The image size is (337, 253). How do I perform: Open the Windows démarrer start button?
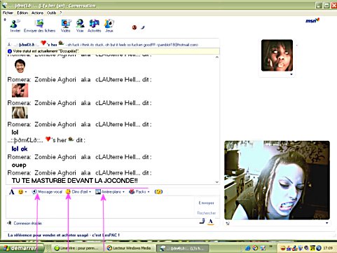tap(22, 248)
